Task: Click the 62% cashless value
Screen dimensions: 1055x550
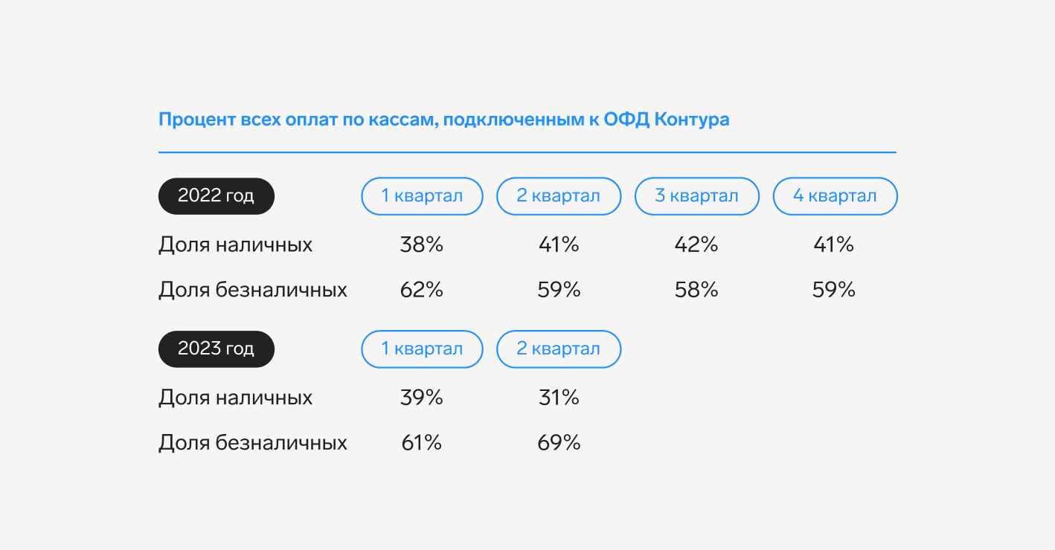Action: [x=422, y=290]
